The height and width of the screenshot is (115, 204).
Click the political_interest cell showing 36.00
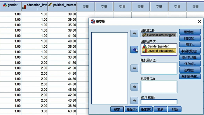[x=62, y=46]
